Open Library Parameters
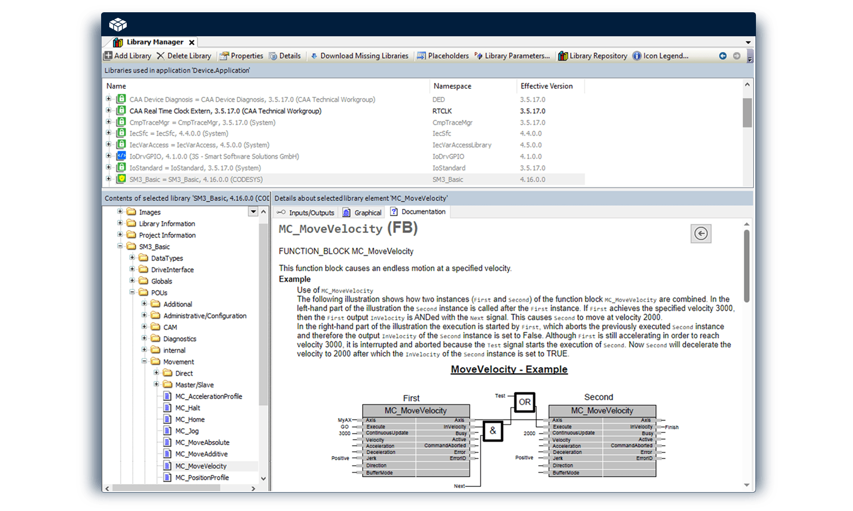853x511 pixels. (x=512, y=56)
